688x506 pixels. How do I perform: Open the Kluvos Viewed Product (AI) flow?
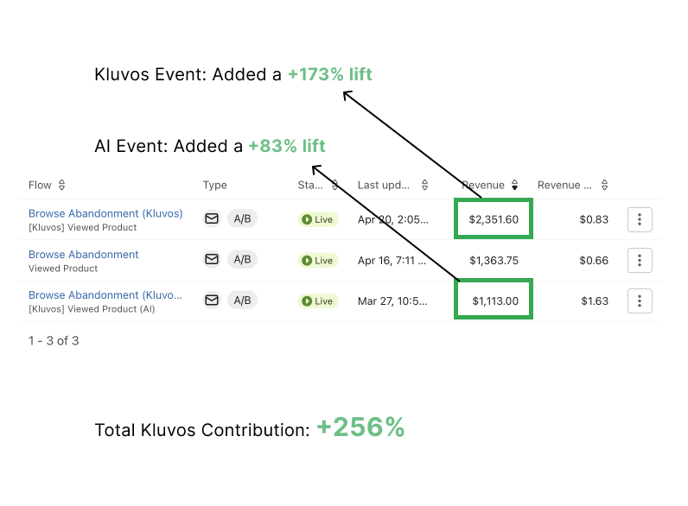coord(105,295)
